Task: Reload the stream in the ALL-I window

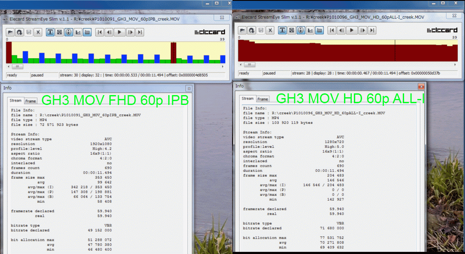Action: [x=251, y=30]
